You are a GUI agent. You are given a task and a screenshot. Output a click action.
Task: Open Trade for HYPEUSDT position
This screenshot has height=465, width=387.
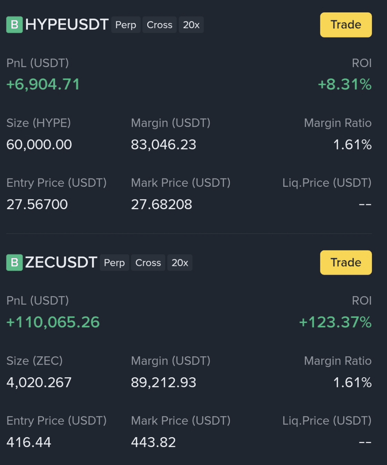[346, 25]
